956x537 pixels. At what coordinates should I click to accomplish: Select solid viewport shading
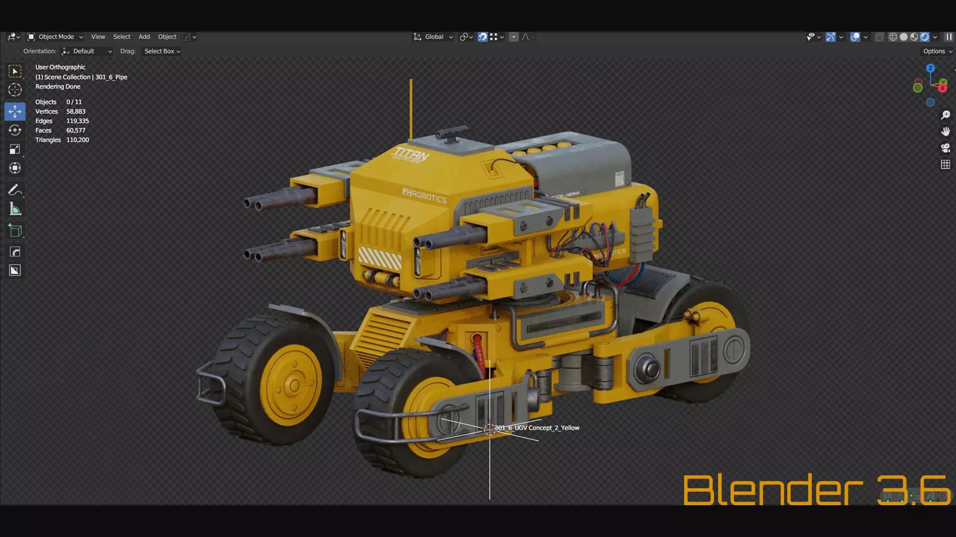click(x=904, y=37)
